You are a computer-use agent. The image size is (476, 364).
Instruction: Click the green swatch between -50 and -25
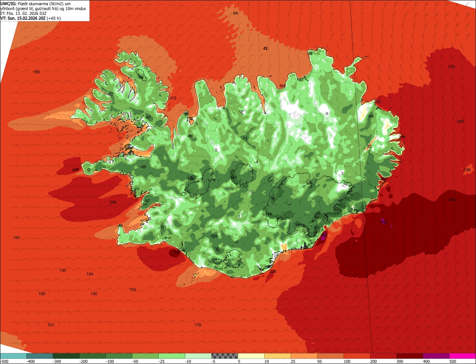(145, 356)
